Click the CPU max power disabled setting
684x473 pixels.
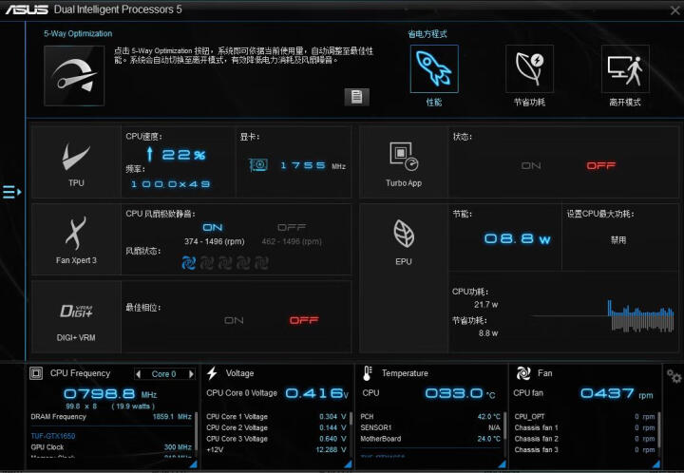pos(618,239)
